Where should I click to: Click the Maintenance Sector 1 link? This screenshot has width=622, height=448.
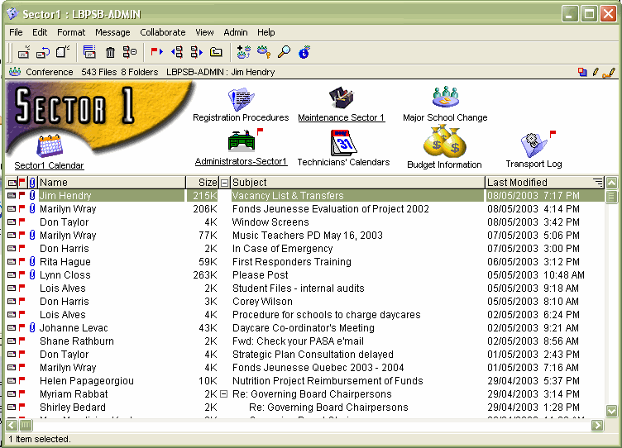tap(341, 117)
